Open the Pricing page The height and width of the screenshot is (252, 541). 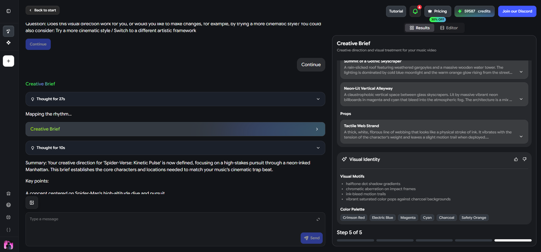[438, 11]
